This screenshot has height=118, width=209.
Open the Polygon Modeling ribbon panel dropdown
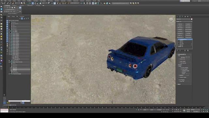point(12,13)
